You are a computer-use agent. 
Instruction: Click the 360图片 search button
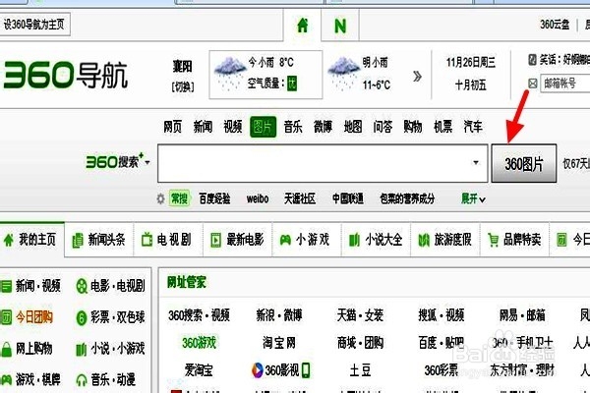tap(524, 164)
